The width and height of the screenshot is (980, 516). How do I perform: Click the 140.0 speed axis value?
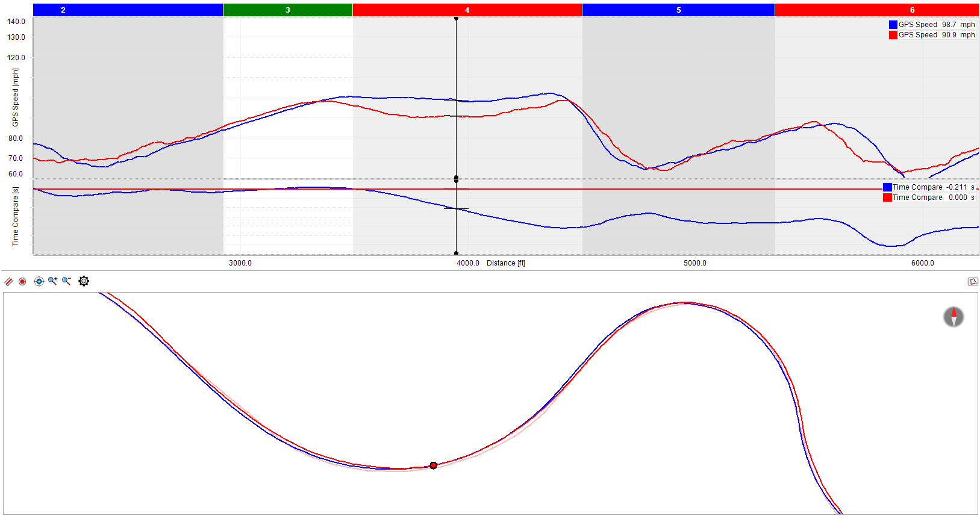tap(16, 22)
